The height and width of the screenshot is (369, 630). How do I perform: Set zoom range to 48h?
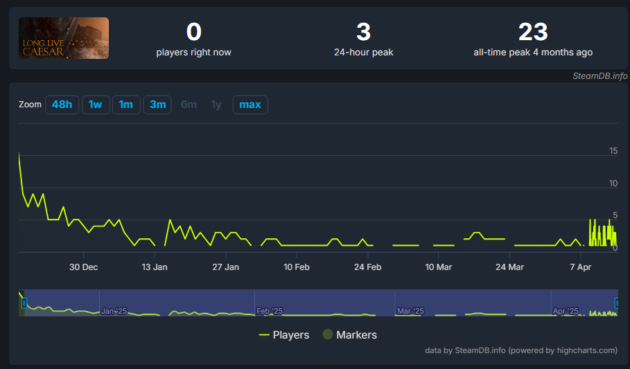[62, 105]
